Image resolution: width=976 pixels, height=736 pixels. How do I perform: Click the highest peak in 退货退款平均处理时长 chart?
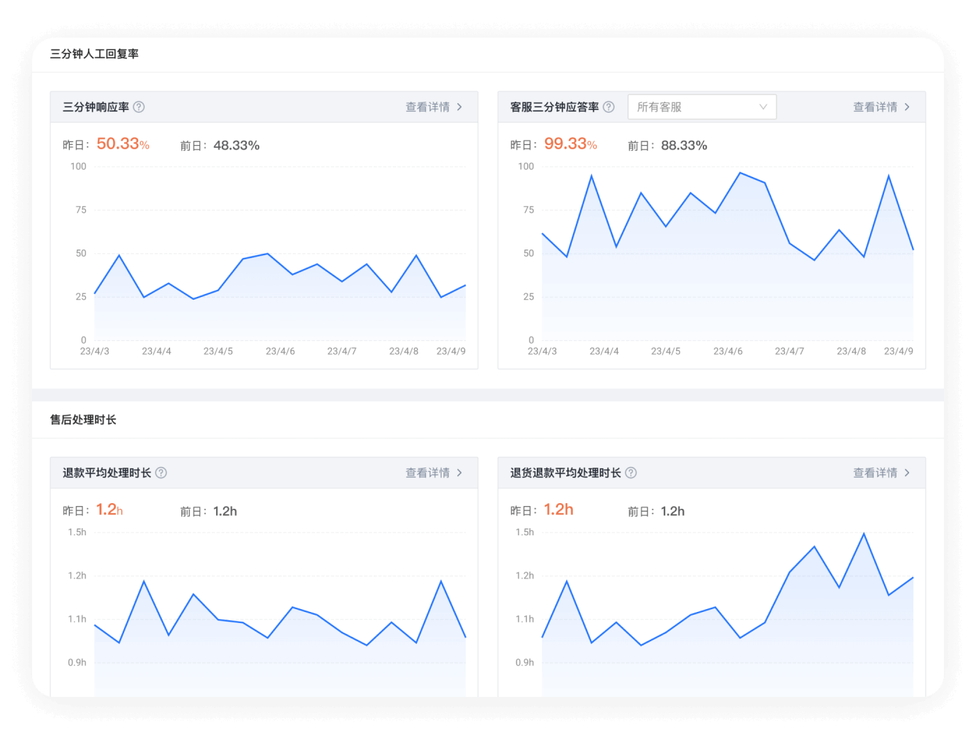[864, 534]
